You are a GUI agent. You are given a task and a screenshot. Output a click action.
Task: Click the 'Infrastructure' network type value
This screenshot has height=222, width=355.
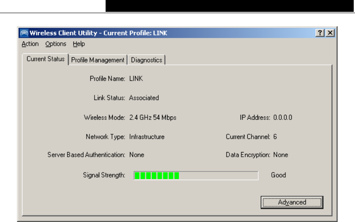147,137
